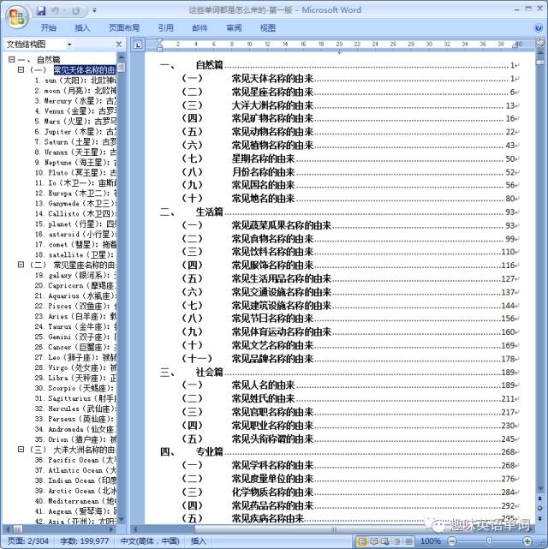Click the Select Browse Object button
Screen dimensions: 548x549
[540, 508]
